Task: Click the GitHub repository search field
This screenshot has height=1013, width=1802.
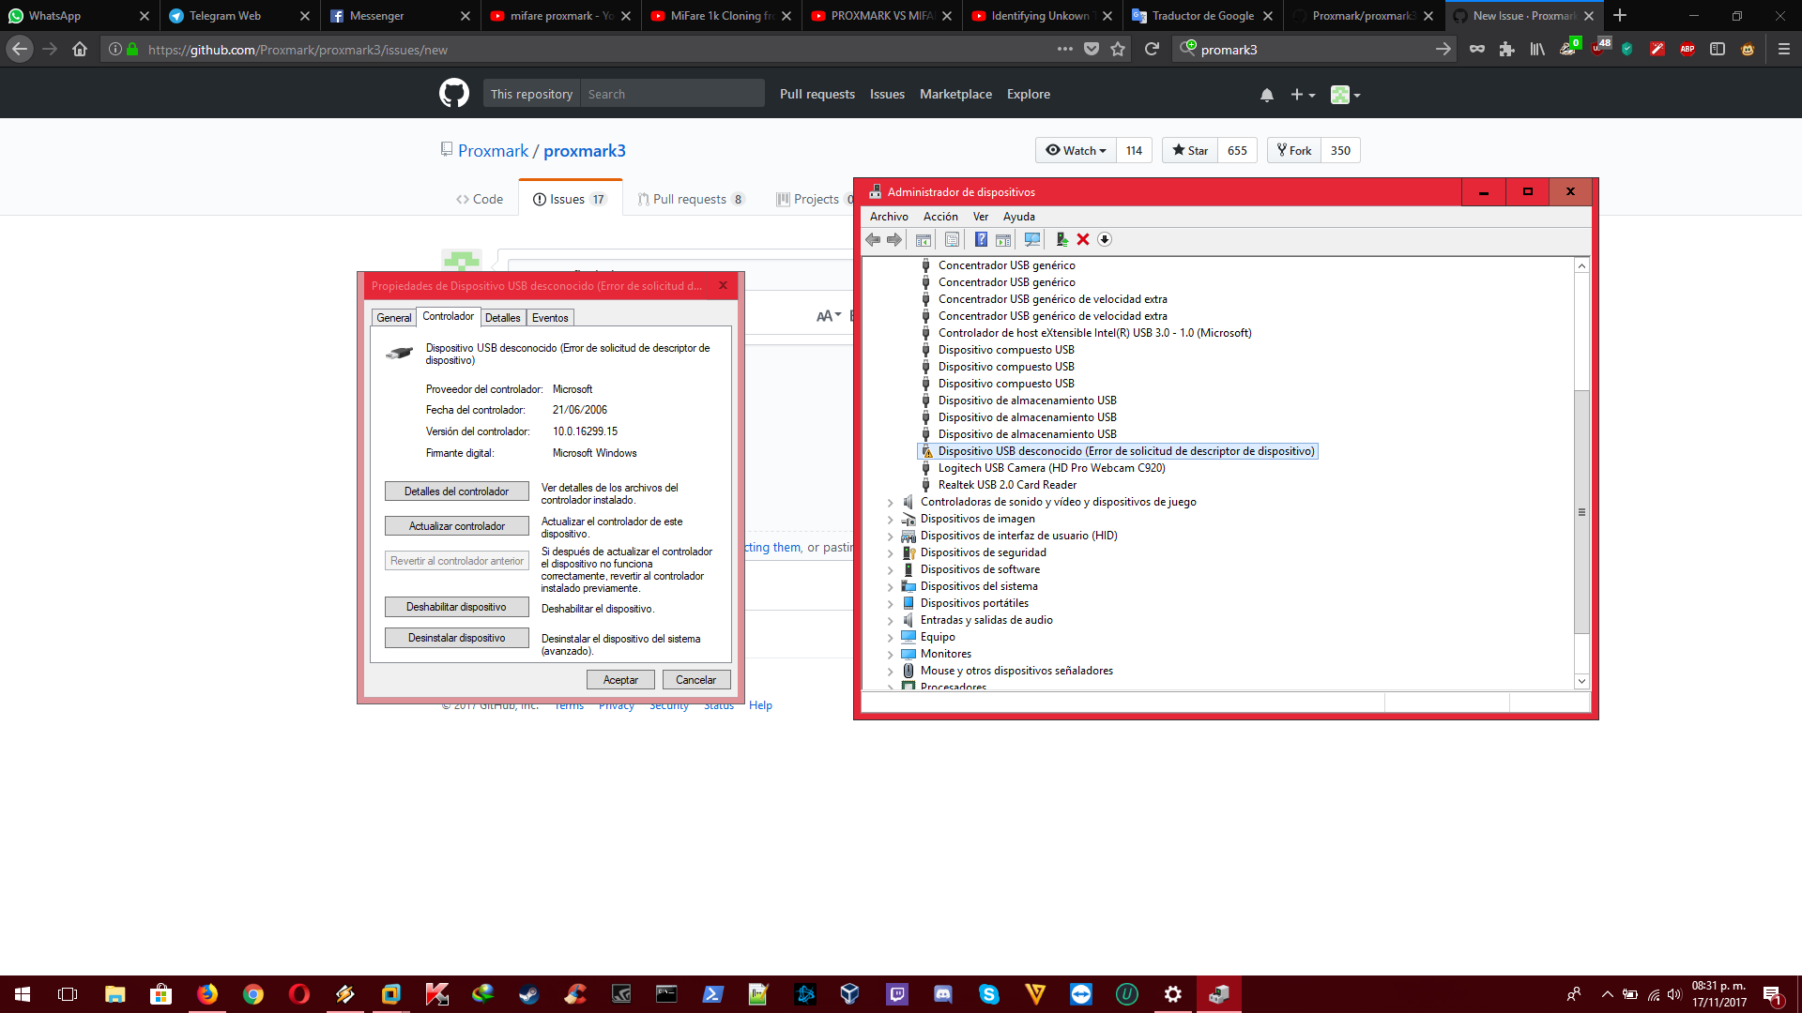Action: coord(672,94)
